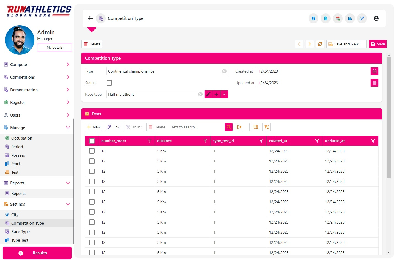Click the refresh icon above the form
Screen dimensions: 398x262
(320, 44)
